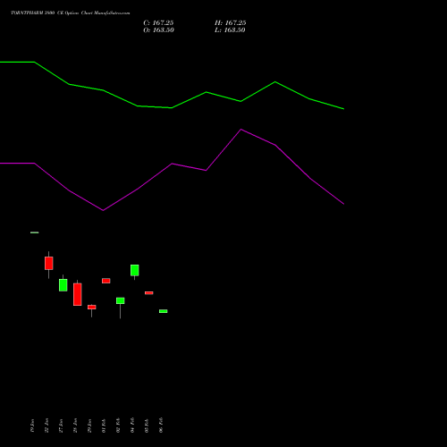Click the 04 Feb date axis label

(132, 426)
